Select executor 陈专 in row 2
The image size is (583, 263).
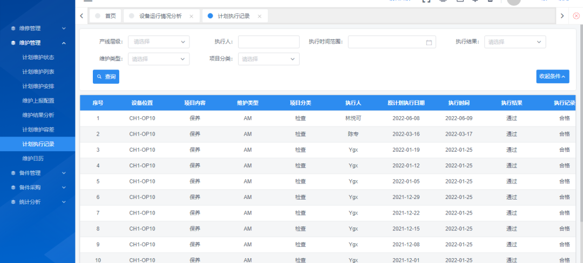pos(353,134)
